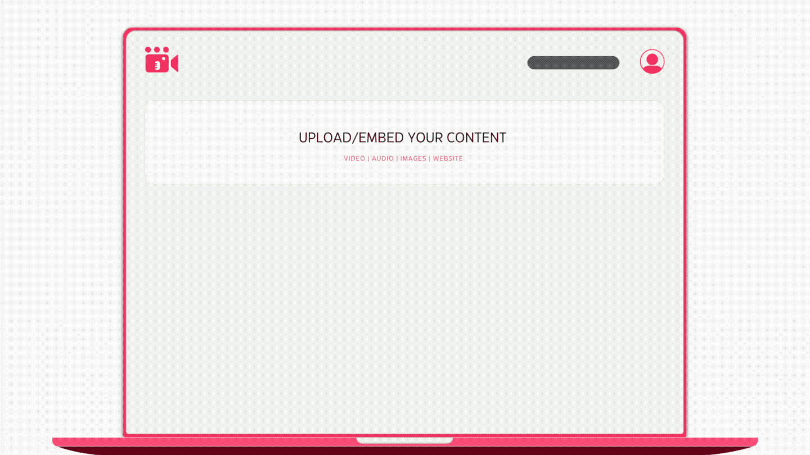Click the triangular lens on the camera logo
The image size is (810, 455).
tap(175, 63)
